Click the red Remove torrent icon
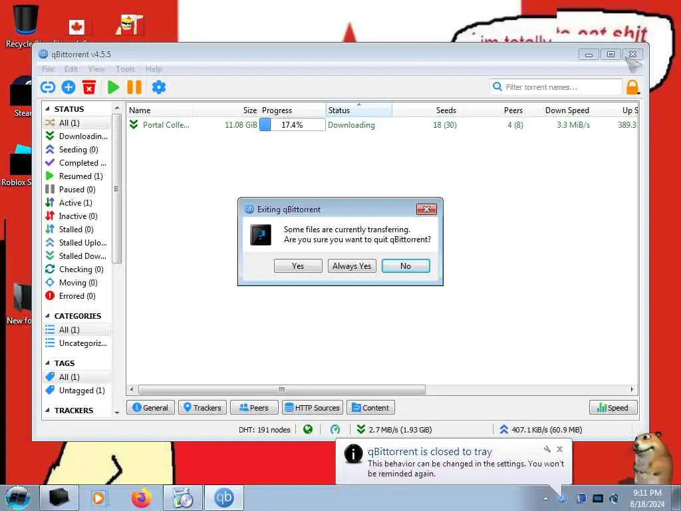Screen dimensions: 681x511 [x=89, y=87]
